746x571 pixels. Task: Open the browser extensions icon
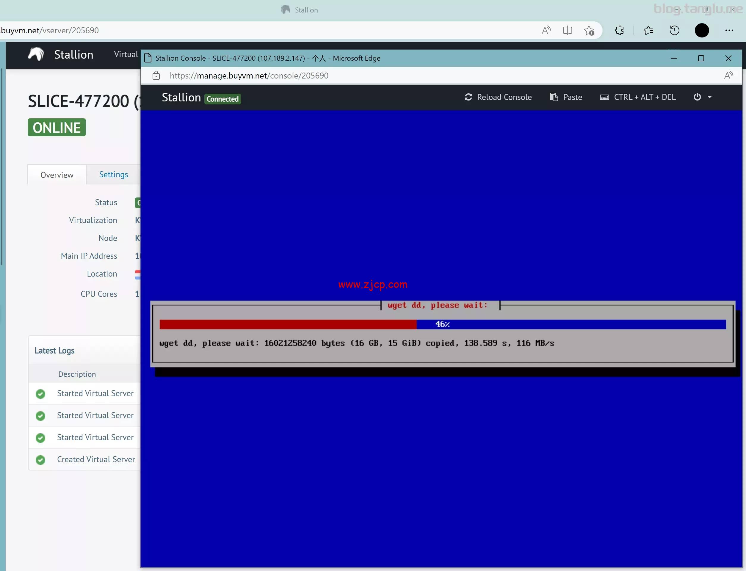click(619, 30)
